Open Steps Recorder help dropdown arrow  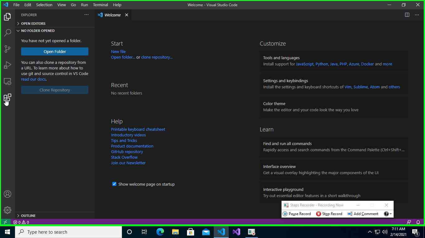[x=391, y=214]
